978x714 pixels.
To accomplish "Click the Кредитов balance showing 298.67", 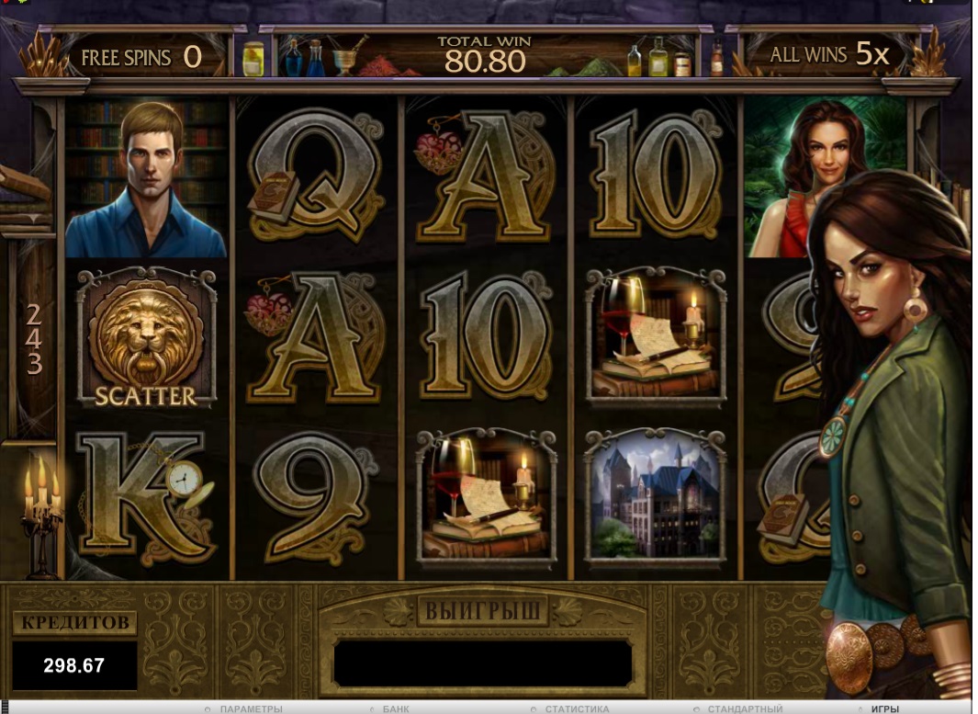I will click(74, 665).
